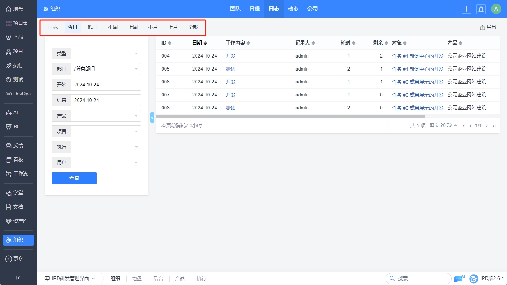
Task: Open the DevOps sidebar module
Action: click(18, 94)
